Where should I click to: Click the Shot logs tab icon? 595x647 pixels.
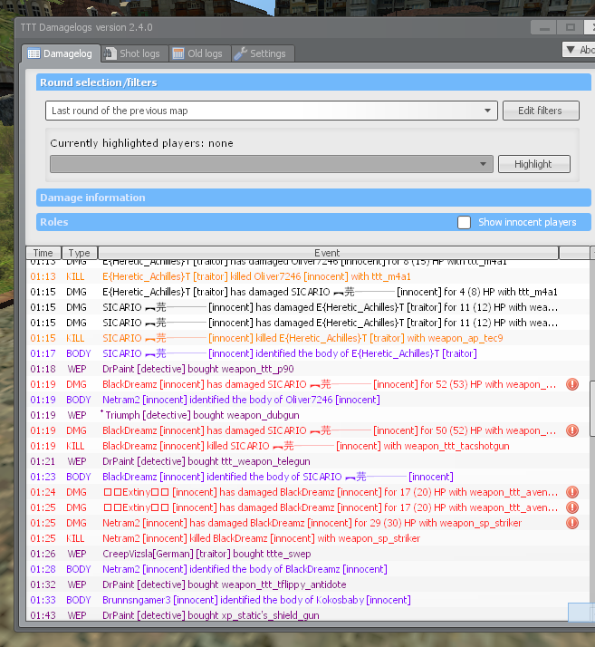[110, 54]
